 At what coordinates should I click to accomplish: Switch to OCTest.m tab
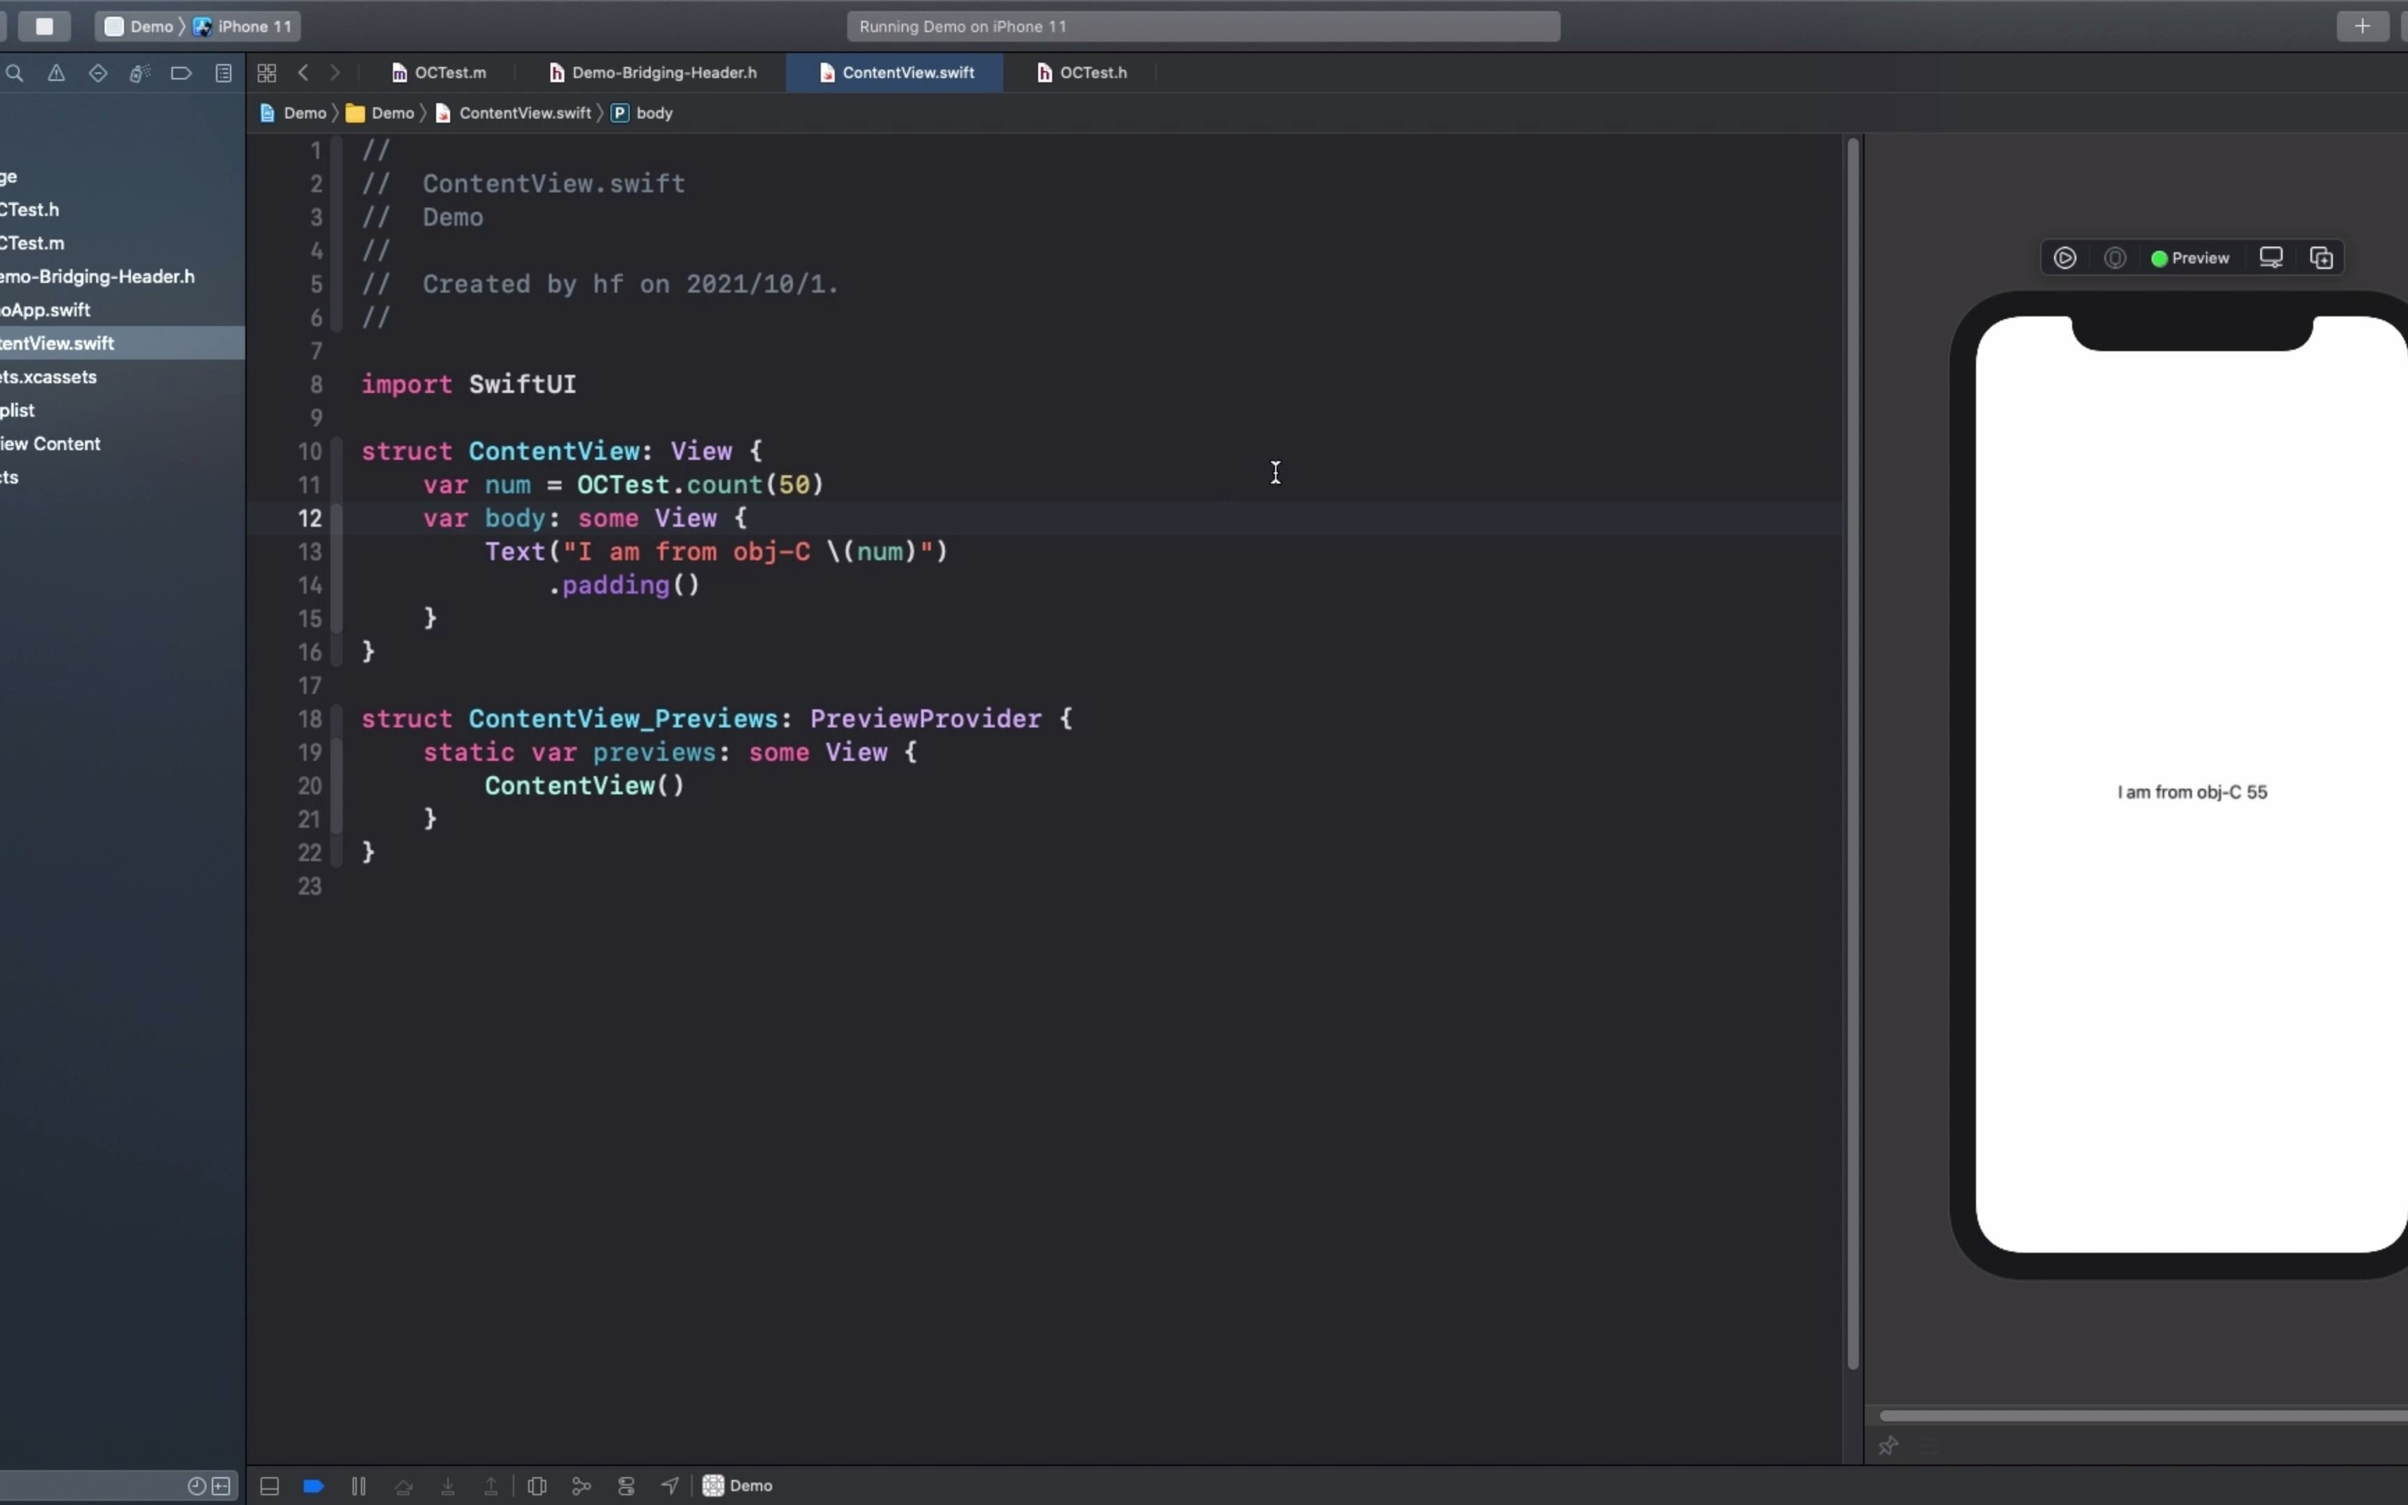click(x=439, y=72)
